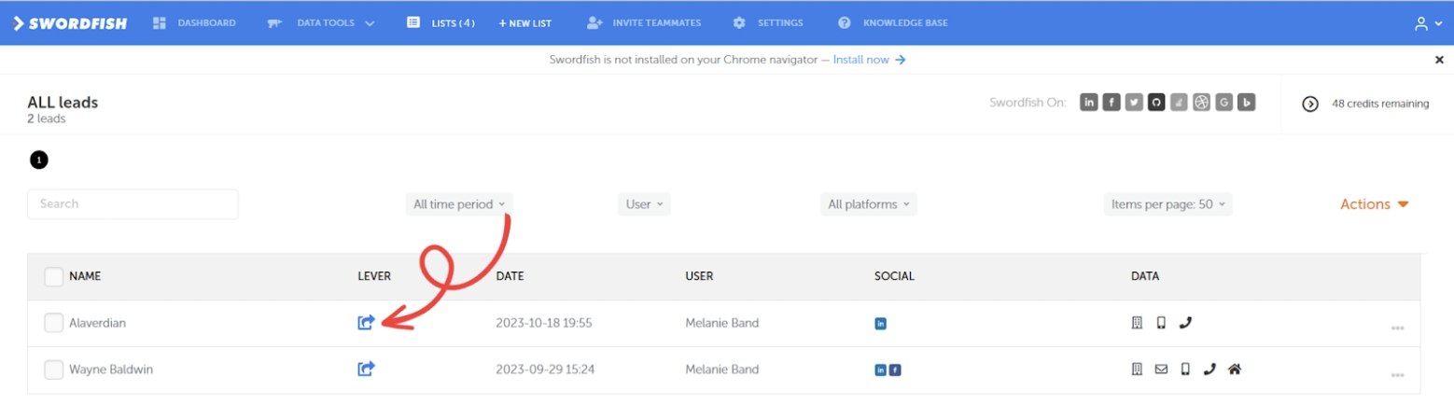The image size is (1454, 405).
Task: Open Wayne Baldwin's Facebook social icon
Action: pyautogui.click(x=895, y=370)
